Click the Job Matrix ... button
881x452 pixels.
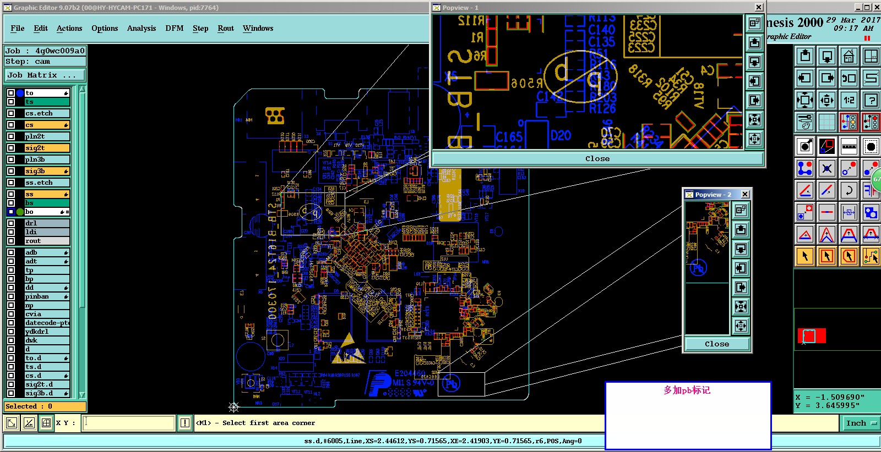[45, 75]
